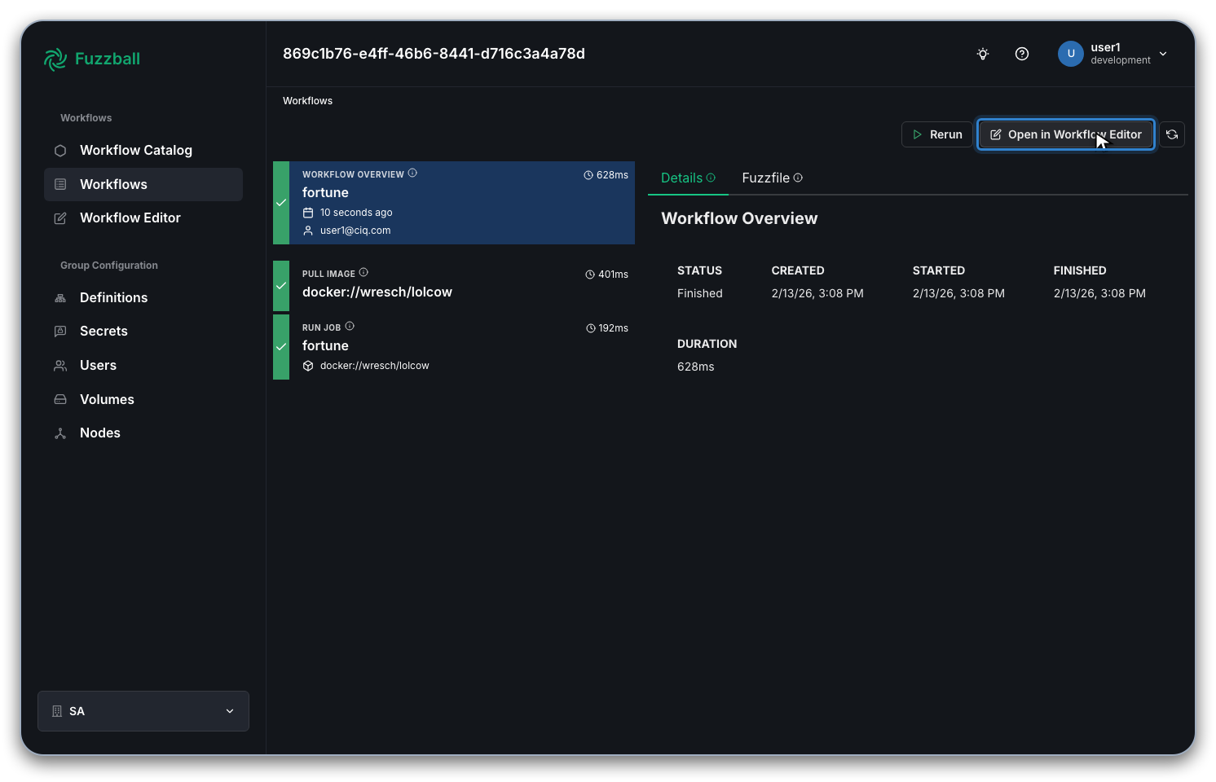Click the info icon next to Workflow Overview
Image resolution: width=1216 pixels, height=782 pixels.
(413, 173)
